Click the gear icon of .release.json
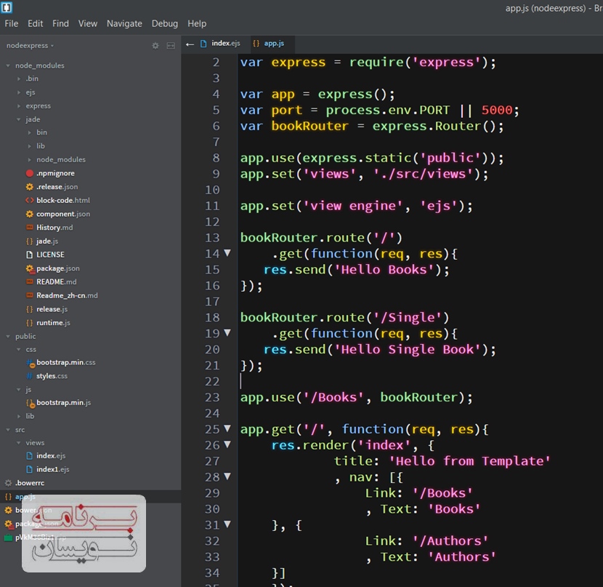 (x=29, y=187)
